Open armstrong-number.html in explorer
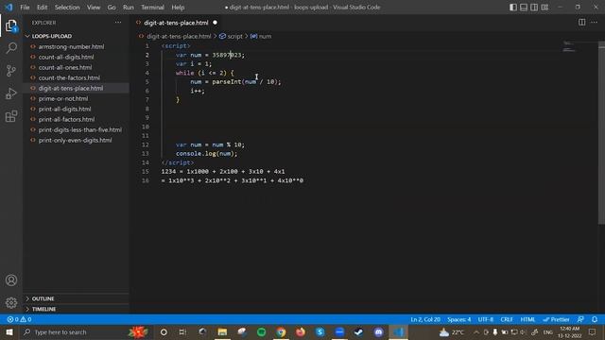This screenshot has height=340, width=605. click(72, 46)
